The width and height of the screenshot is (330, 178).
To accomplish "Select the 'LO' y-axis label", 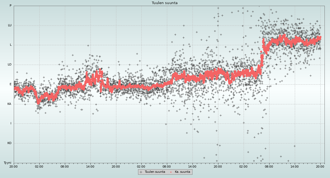I will pos(10,65).
